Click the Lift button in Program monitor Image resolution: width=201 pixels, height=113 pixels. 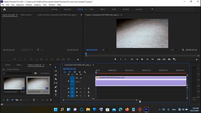pyautogui.click(x=159, y=59)
